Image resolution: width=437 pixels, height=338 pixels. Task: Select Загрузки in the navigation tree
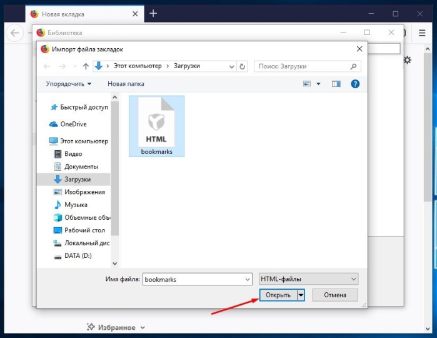pos(74,179)
